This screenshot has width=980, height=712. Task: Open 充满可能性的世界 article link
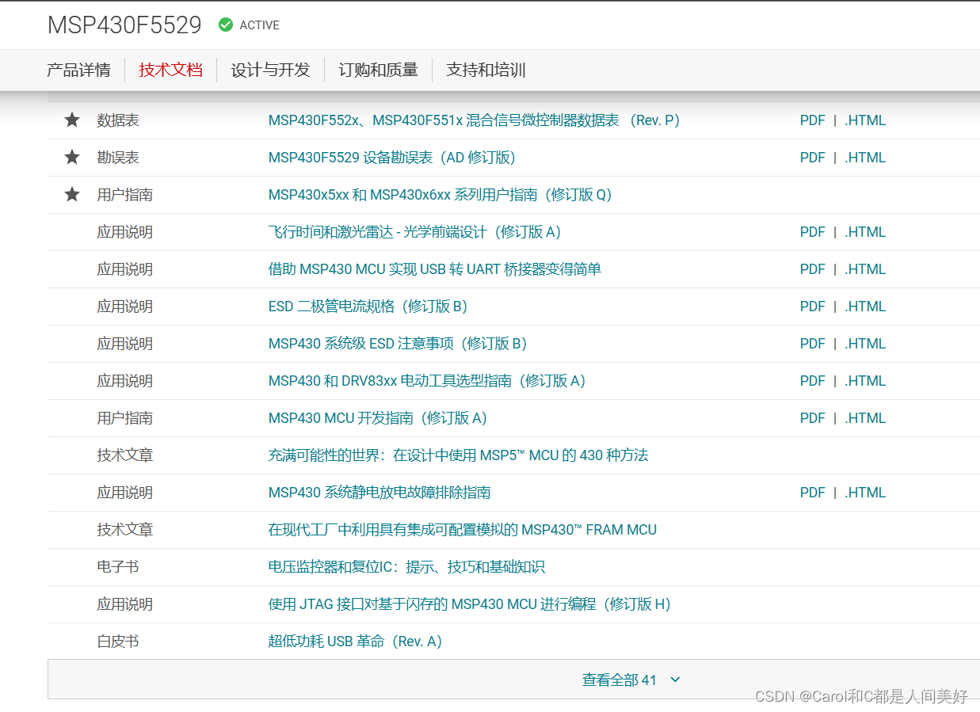[459, 455]
